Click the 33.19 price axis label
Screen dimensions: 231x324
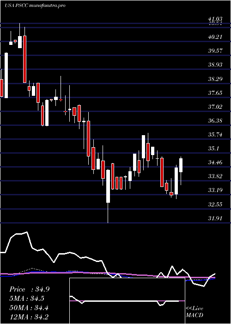tap(215, 190)
